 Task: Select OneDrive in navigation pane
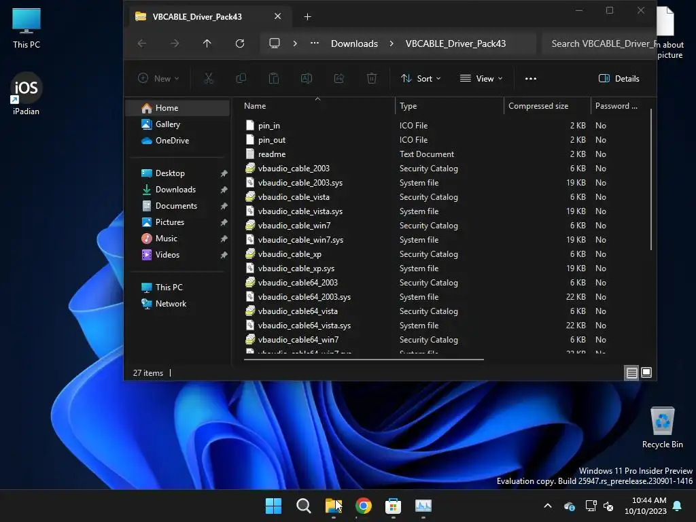[179, 141]
